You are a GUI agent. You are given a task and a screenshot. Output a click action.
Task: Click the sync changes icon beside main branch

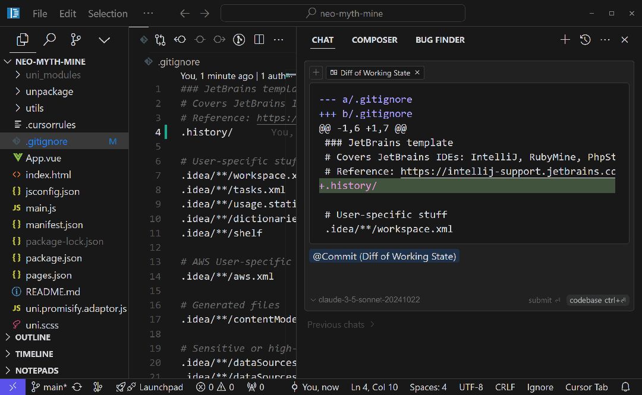pos(77,387)
